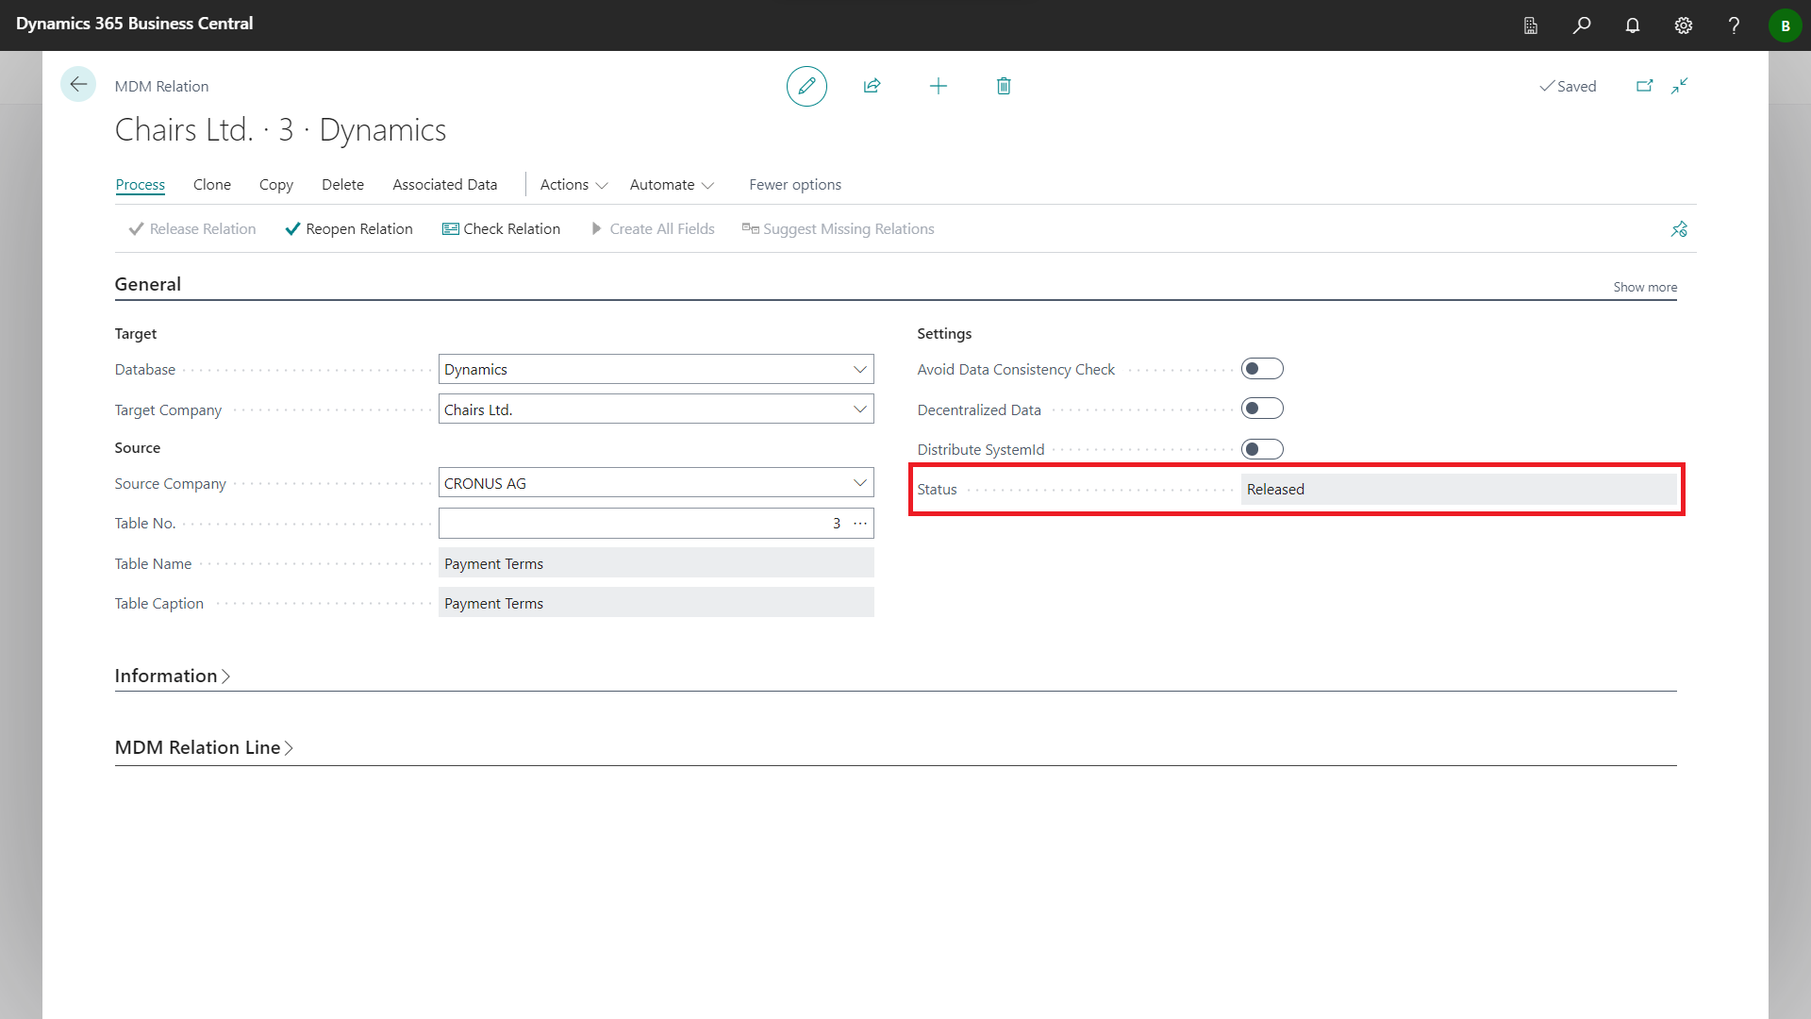
Task: Click the Table No. lookup ellipsis
Action: (x=860, y=524)
